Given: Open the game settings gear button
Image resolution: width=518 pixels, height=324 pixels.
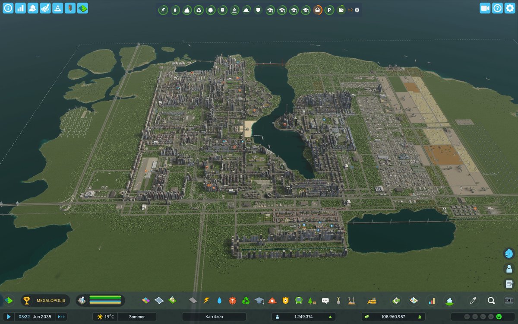Looking at the screenshot, I should [510, 8].
